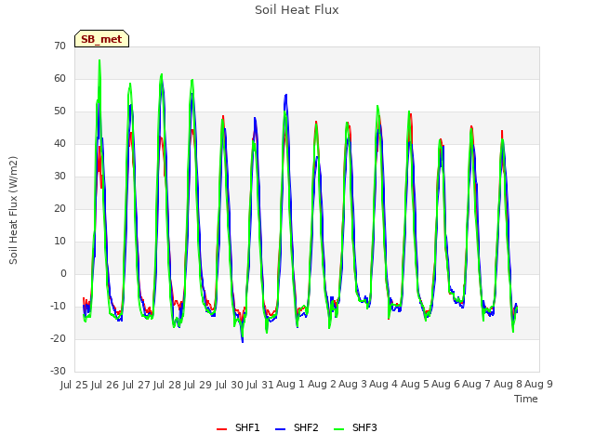Click the lowest blue SHF2 dip near -21

click(x=243, y=342)
